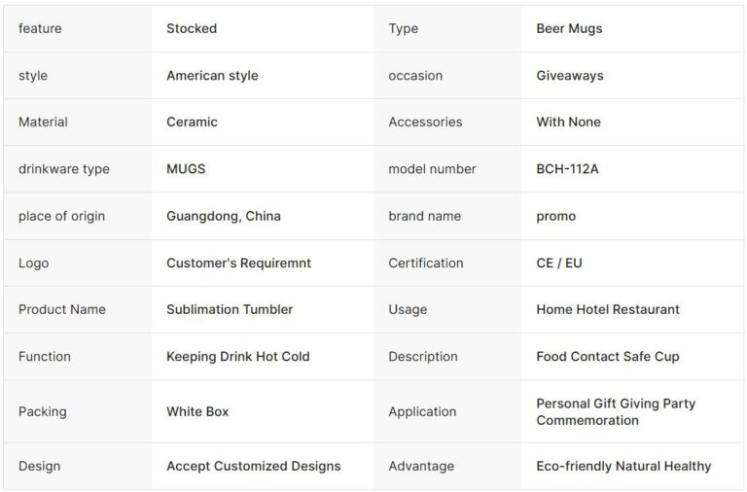This screenshot has width=747, height=492.
Task: Select model number 'BCH-112A'
Action: tap(567, 168)
